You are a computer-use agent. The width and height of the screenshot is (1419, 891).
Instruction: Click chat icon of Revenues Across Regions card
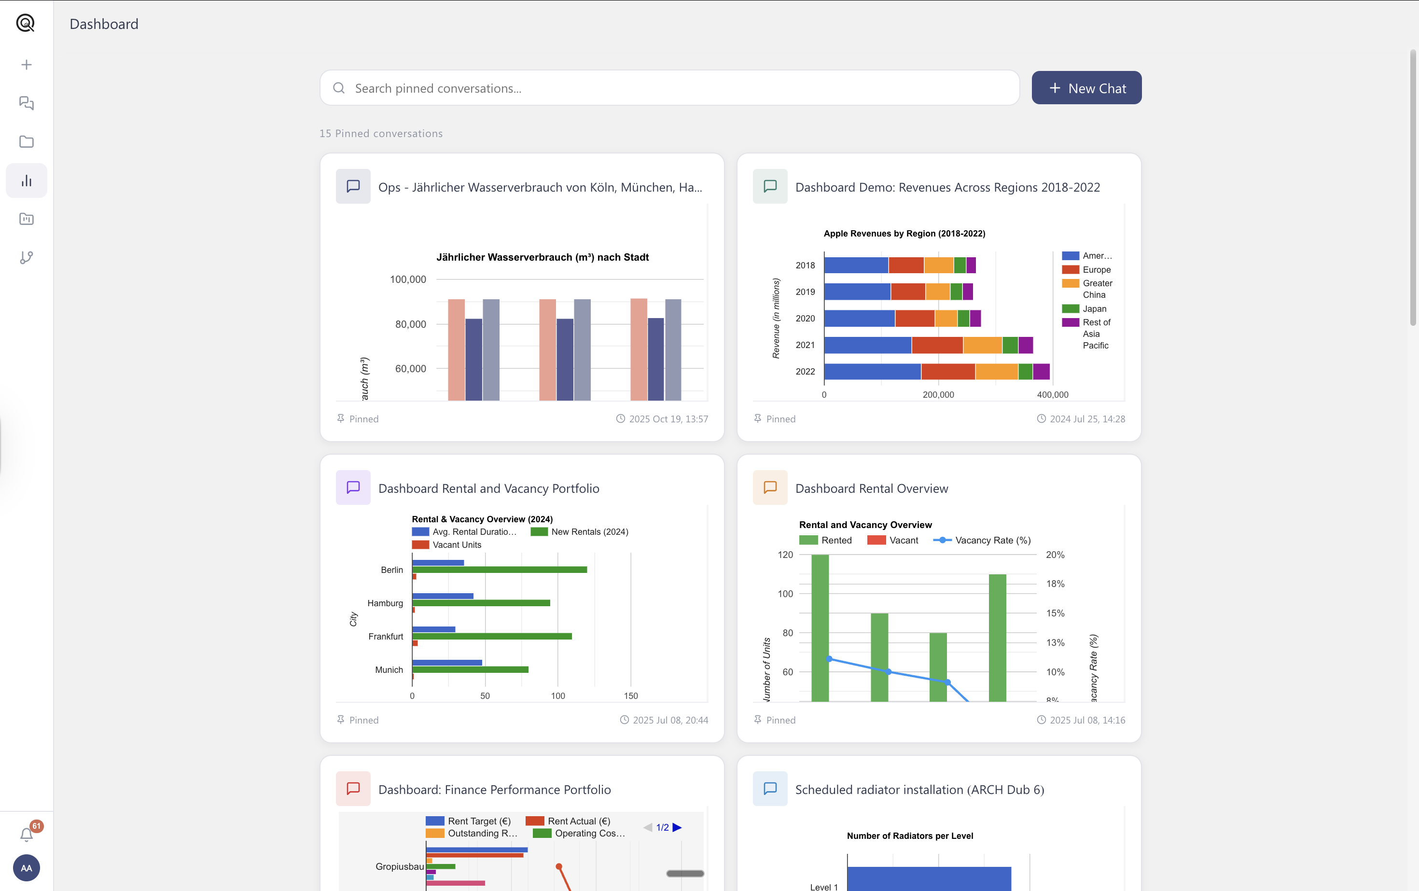pos(770,186)
